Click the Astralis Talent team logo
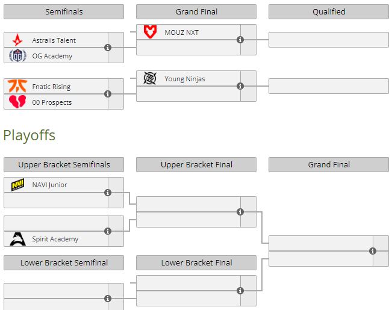 pyautogui.click(x=17, y=40)
